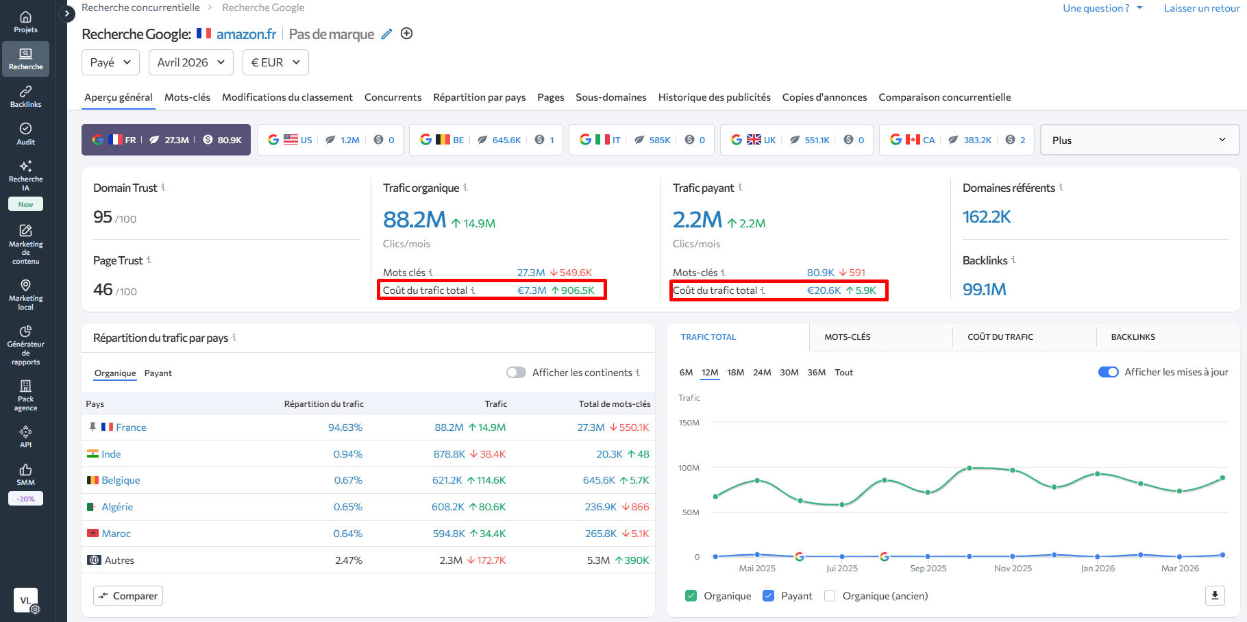Switch to Mots-clés tab

[x=187, y=97]
